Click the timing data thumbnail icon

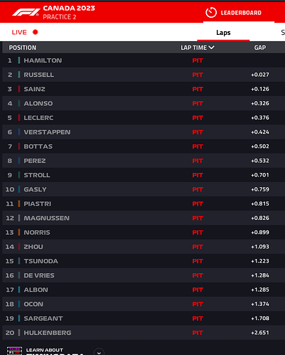(x=14, y=351)
